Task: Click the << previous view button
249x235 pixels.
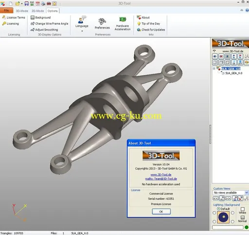Action: click(215, 199)
